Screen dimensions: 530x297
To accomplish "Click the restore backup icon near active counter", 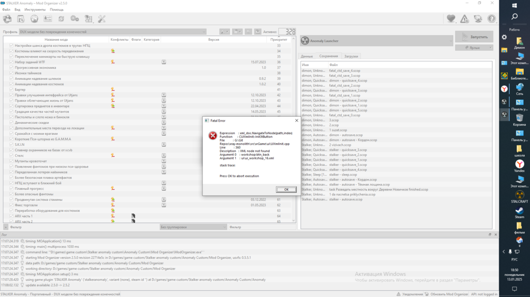I will [x=249, y=32].
